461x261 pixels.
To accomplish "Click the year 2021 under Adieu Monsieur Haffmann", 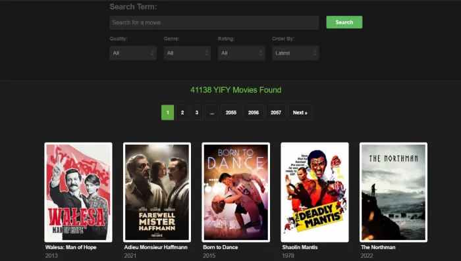I will click(130, 256).
